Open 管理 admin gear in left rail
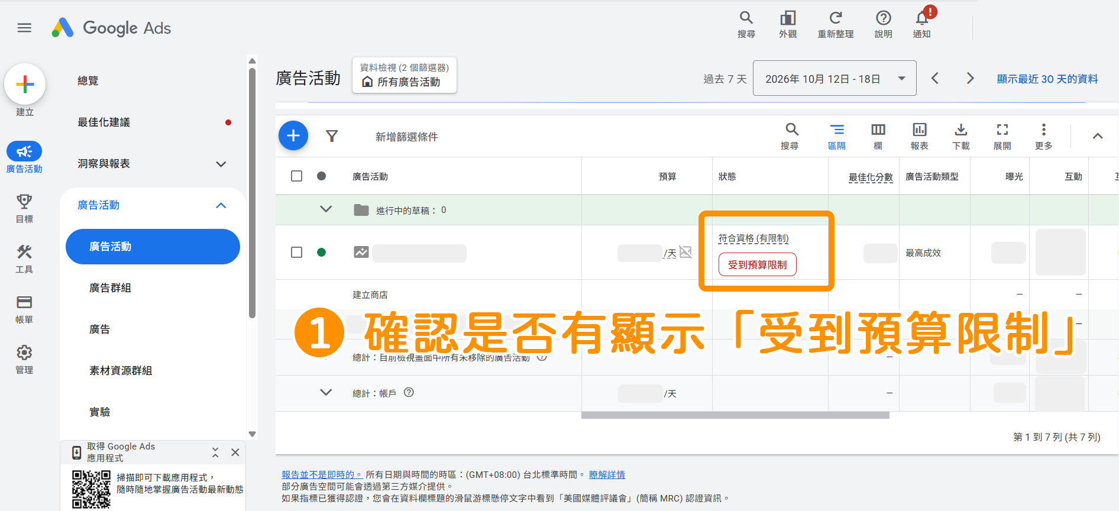Viewport: 1119px width, 511px height. click(24, 360)
